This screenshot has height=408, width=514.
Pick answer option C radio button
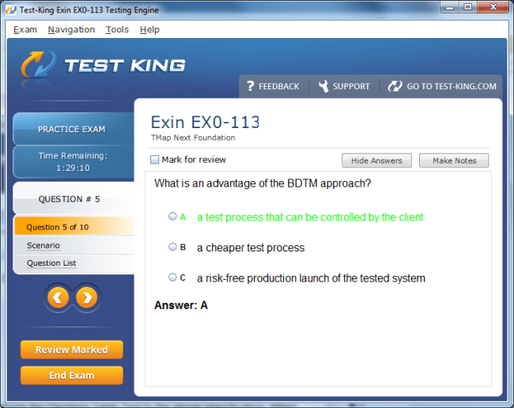click(172, 278)
